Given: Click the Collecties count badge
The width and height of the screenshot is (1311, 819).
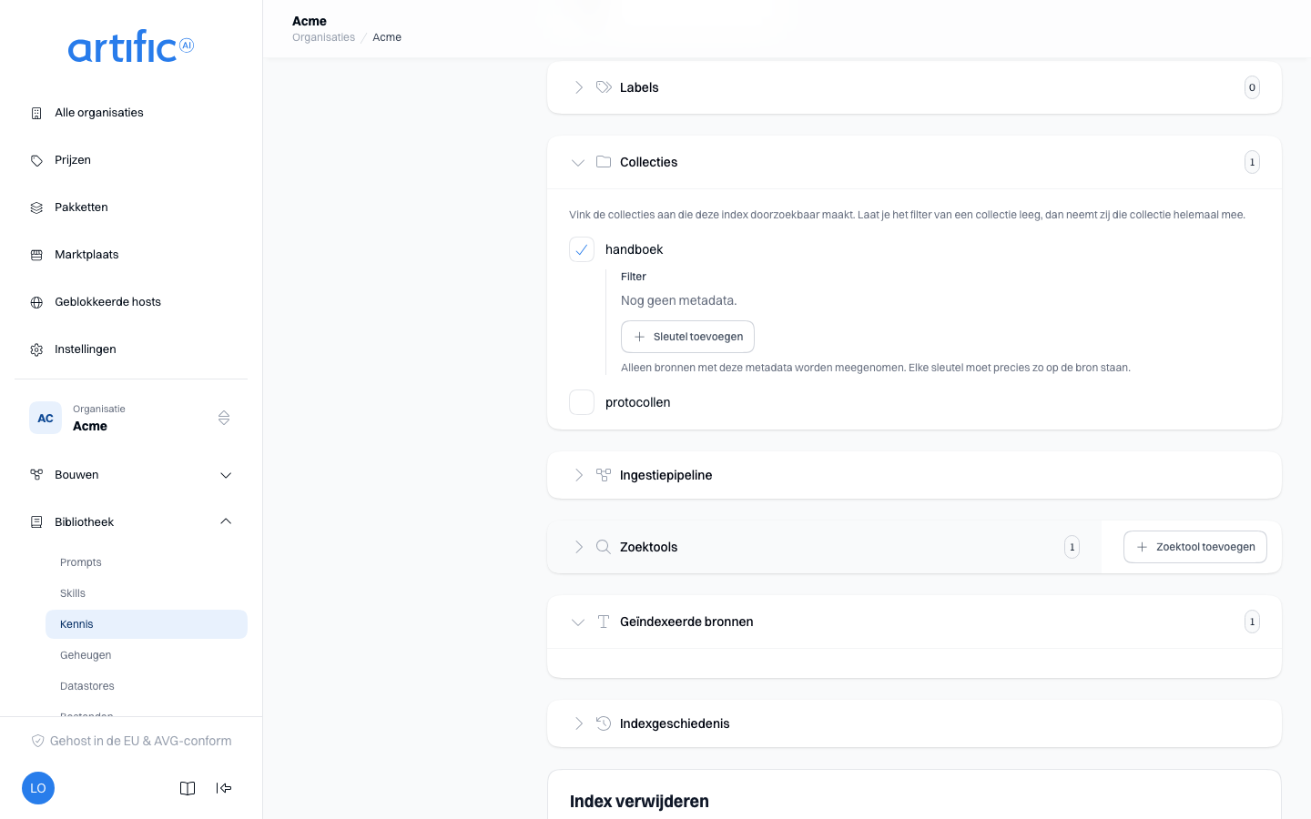Looking at the screenshot, I should pos(1252,162).
